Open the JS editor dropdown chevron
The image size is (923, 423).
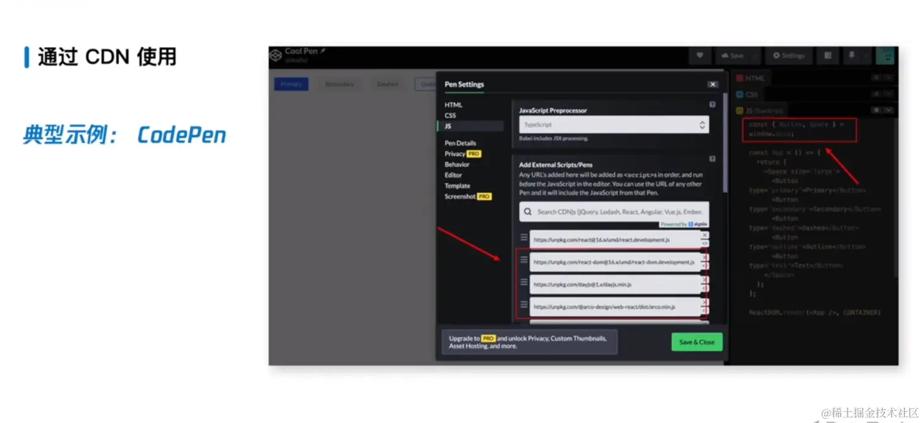[x=888, y=110]
